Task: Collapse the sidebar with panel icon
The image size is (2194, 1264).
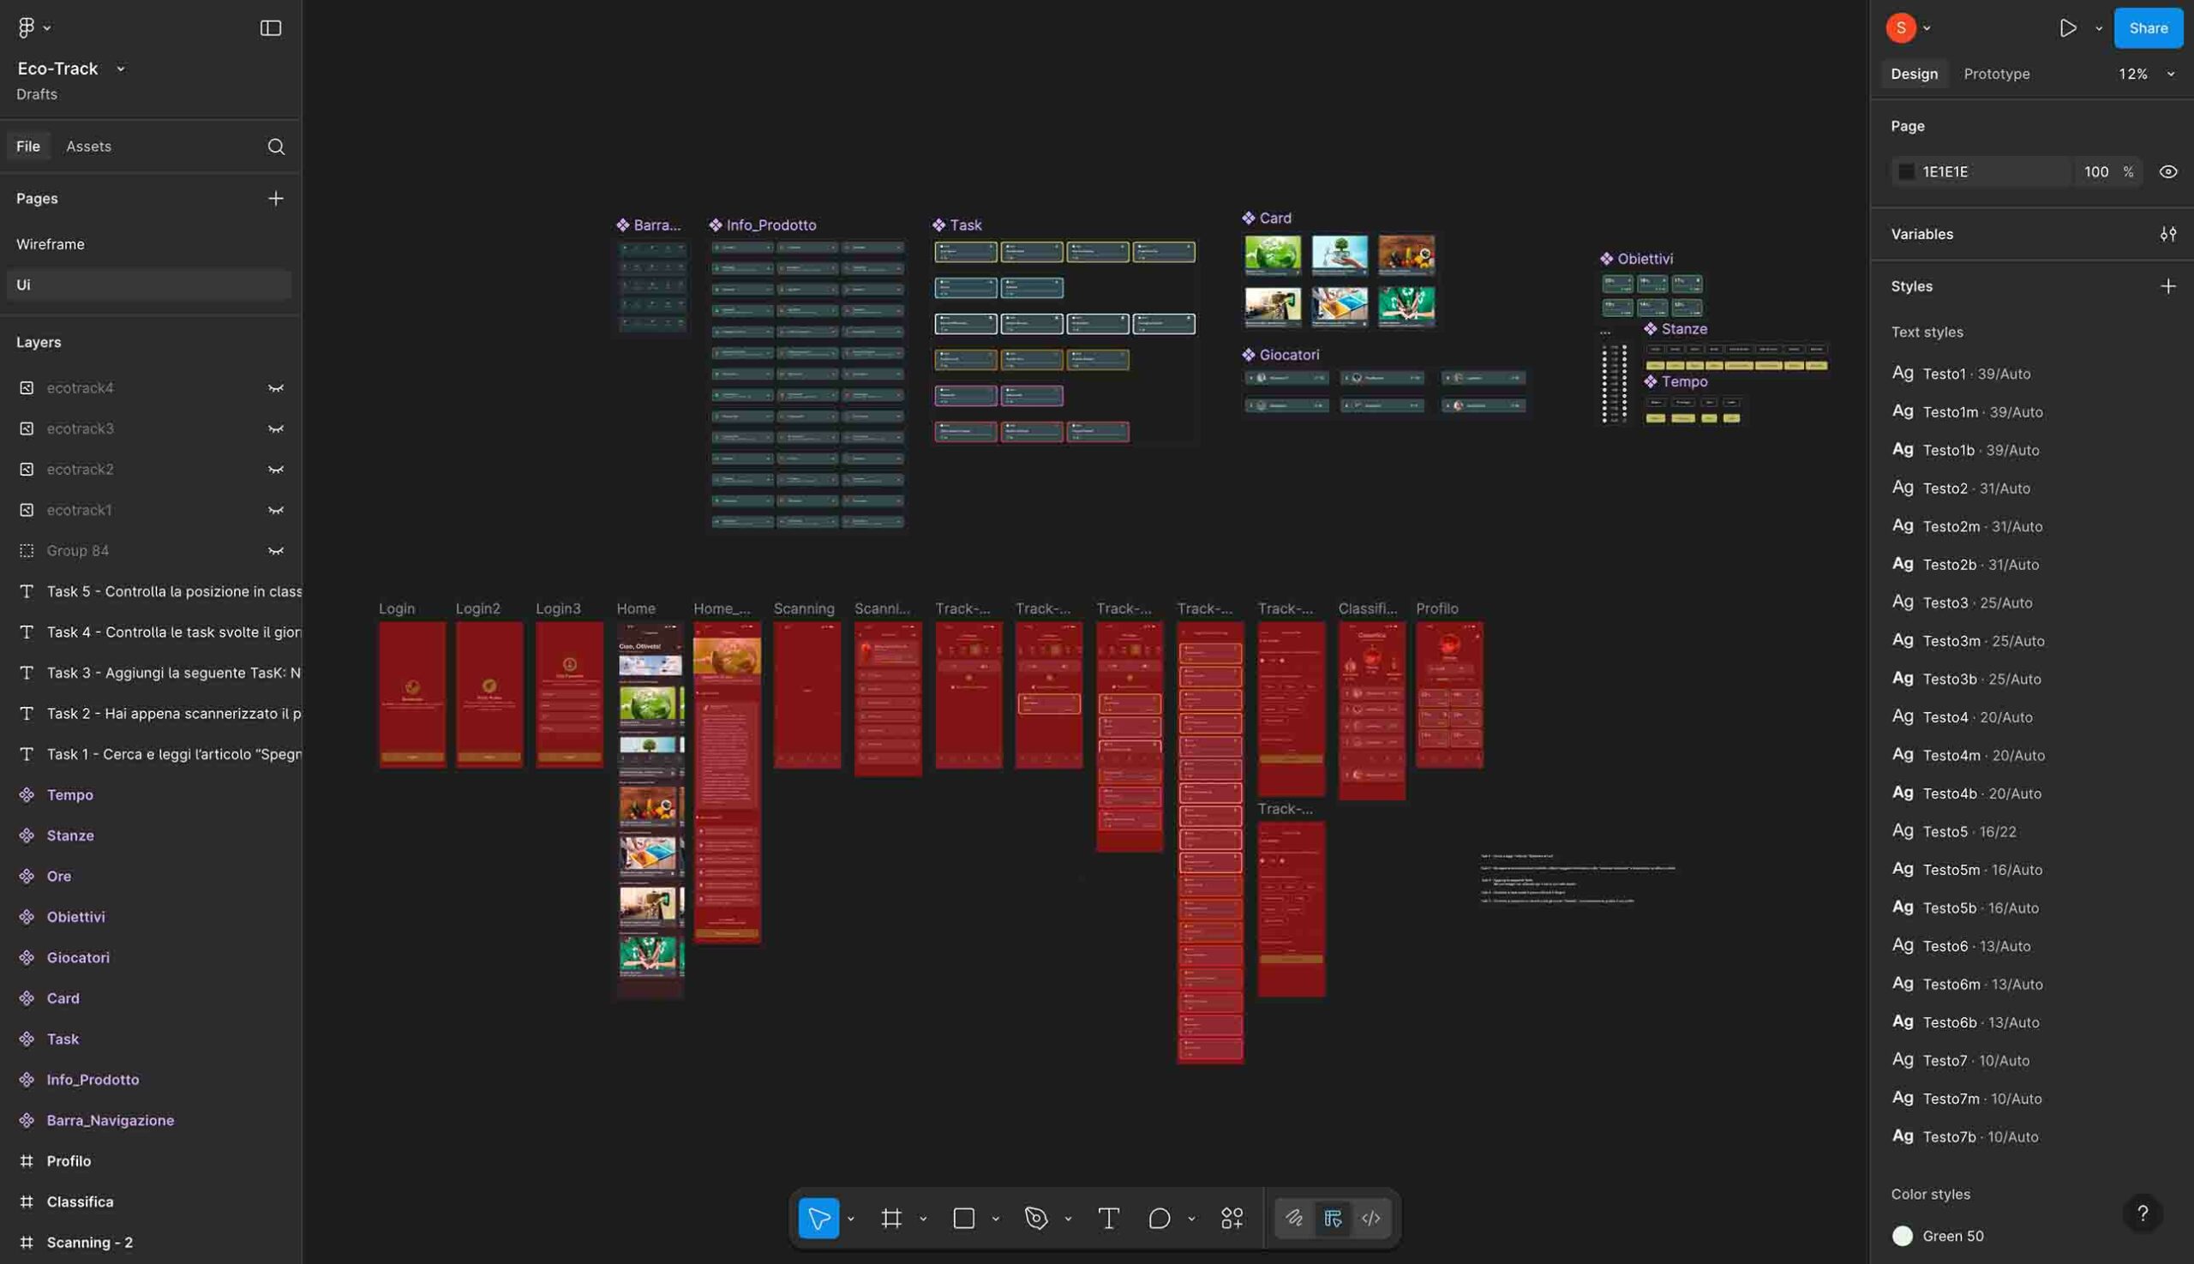Action: click(x=271, y=27)
